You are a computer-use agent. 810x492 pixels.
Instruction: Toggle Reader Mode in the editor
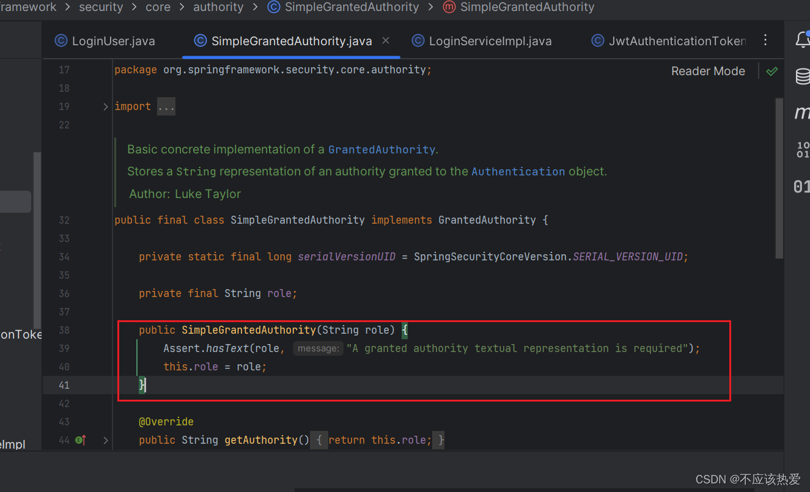point(708,71)
